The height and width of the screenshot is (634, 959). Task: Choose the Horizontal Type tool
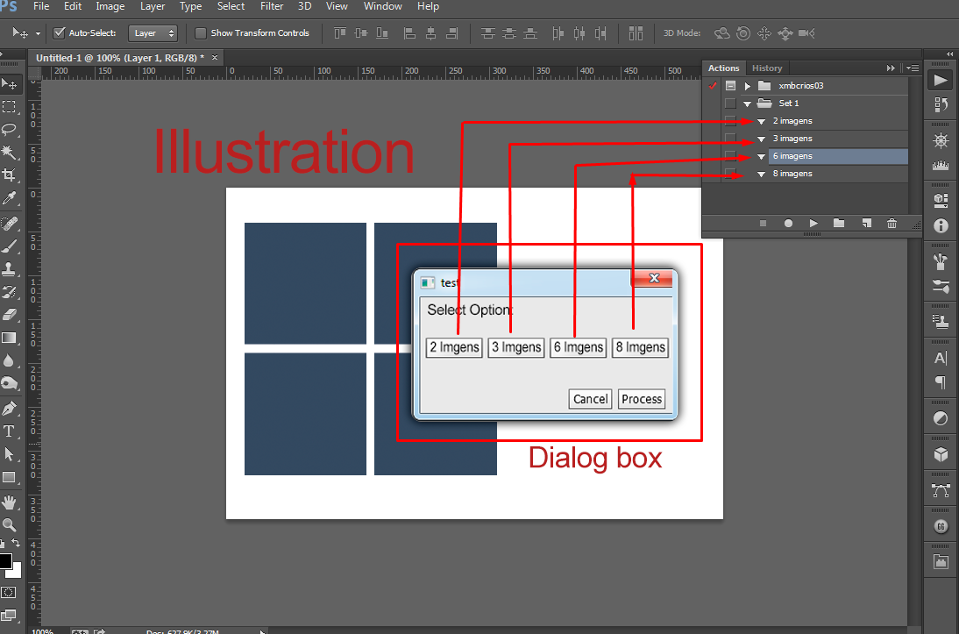pyautogui.click(x=10, y=431)
